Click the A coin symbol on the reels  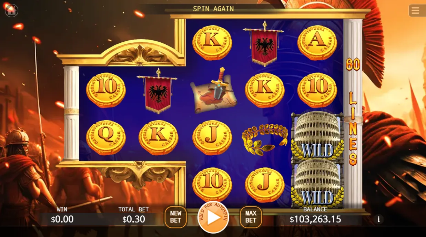(317, 43)
